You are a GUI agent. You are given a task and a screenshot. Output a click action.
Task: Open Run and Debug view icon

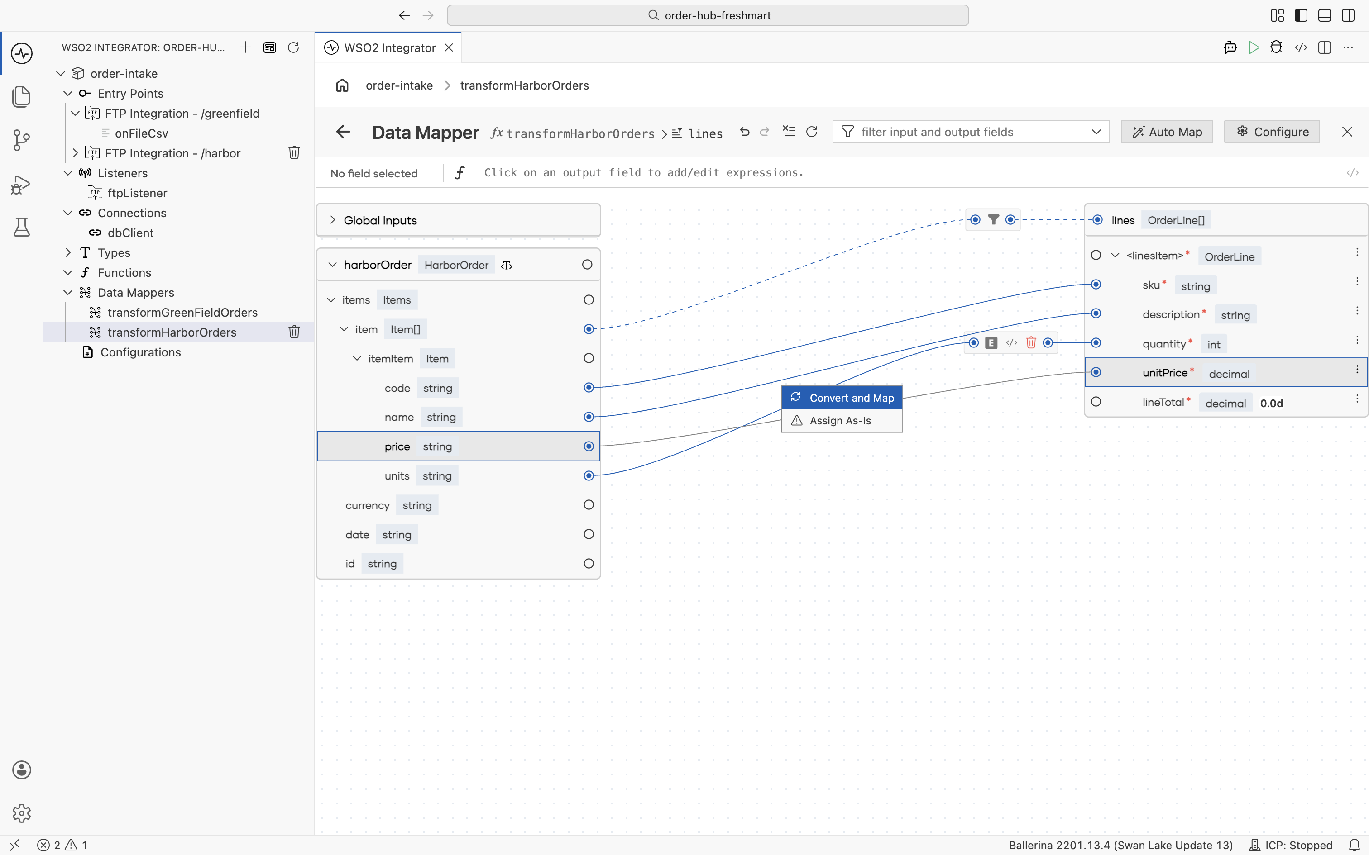[x=21, y=185]
